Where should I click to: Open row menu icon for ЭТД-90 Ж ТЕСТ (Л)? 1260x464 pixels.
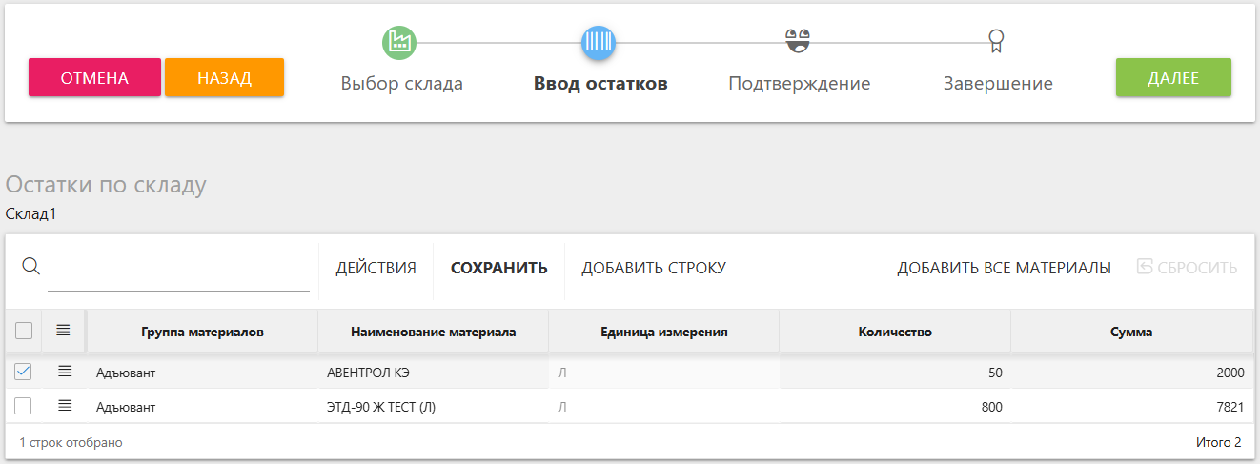65,406
